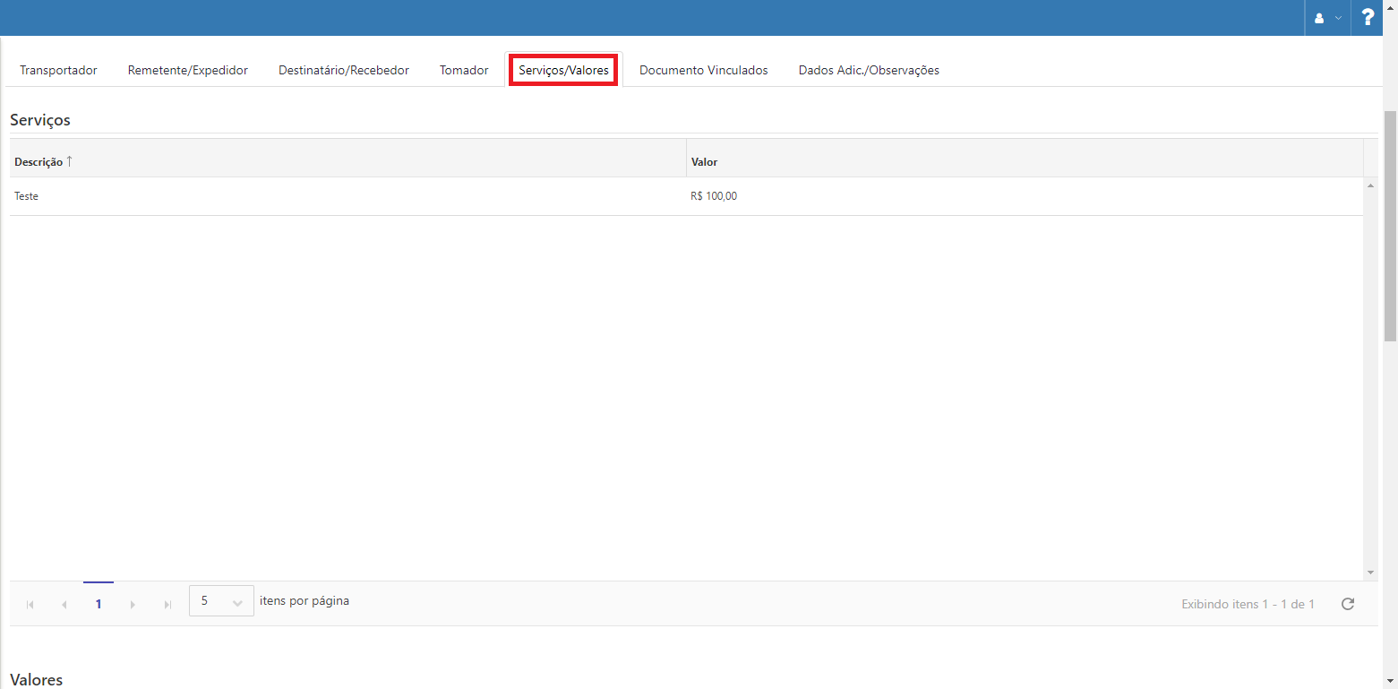Screen dimensions: 1398x689
Task: Select page 1 in pagination
Action: click(x=99, y=604)
